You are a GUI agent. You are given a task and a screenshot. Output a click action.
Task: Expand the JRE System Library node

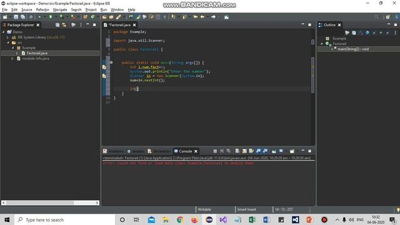pos(8,37)
